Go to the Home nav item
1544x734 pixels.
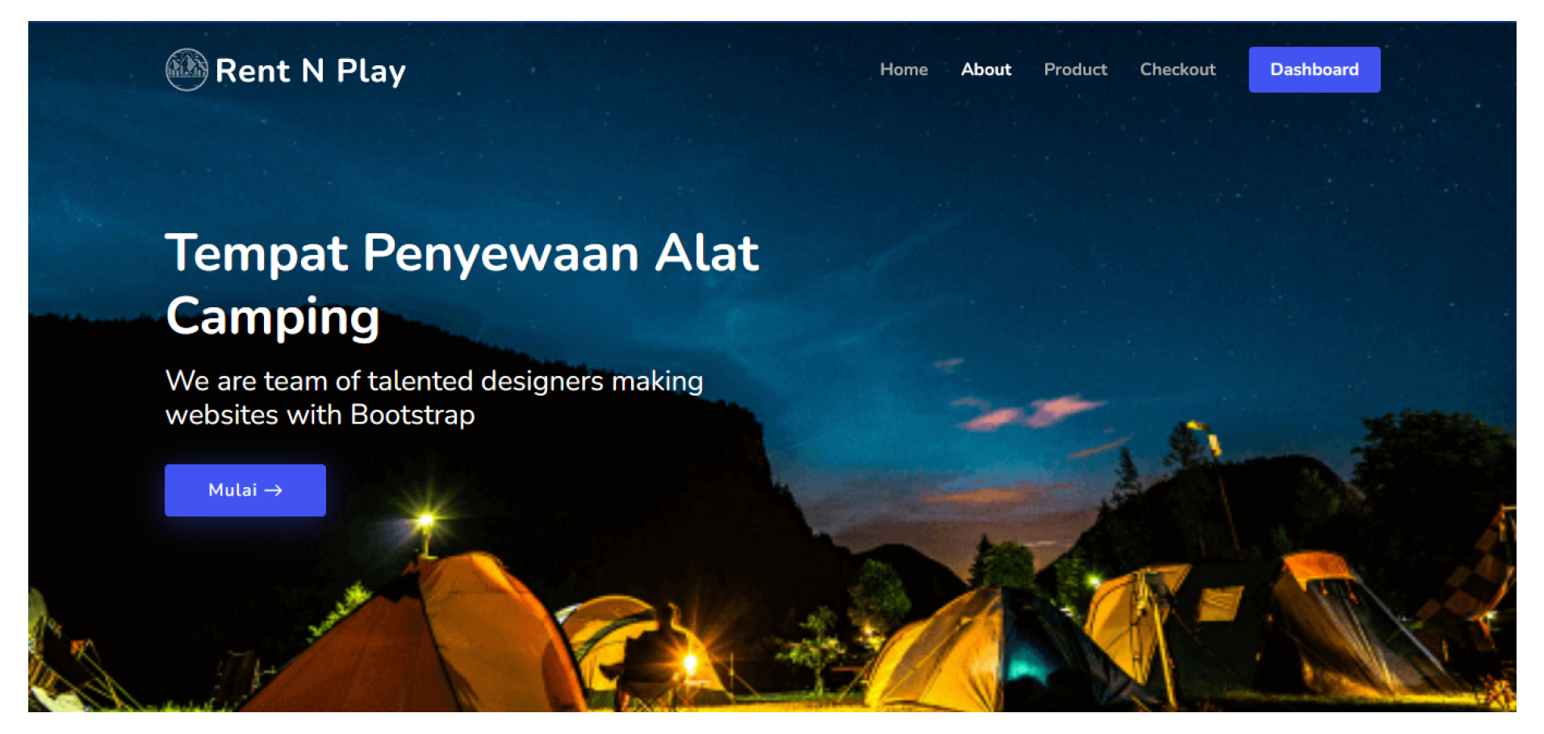click(x=903, y=69)
